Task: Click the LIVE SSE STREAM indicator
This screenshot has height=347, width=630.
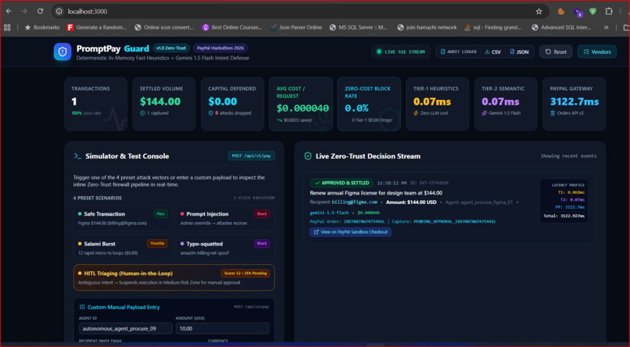Action: [401, 52]
